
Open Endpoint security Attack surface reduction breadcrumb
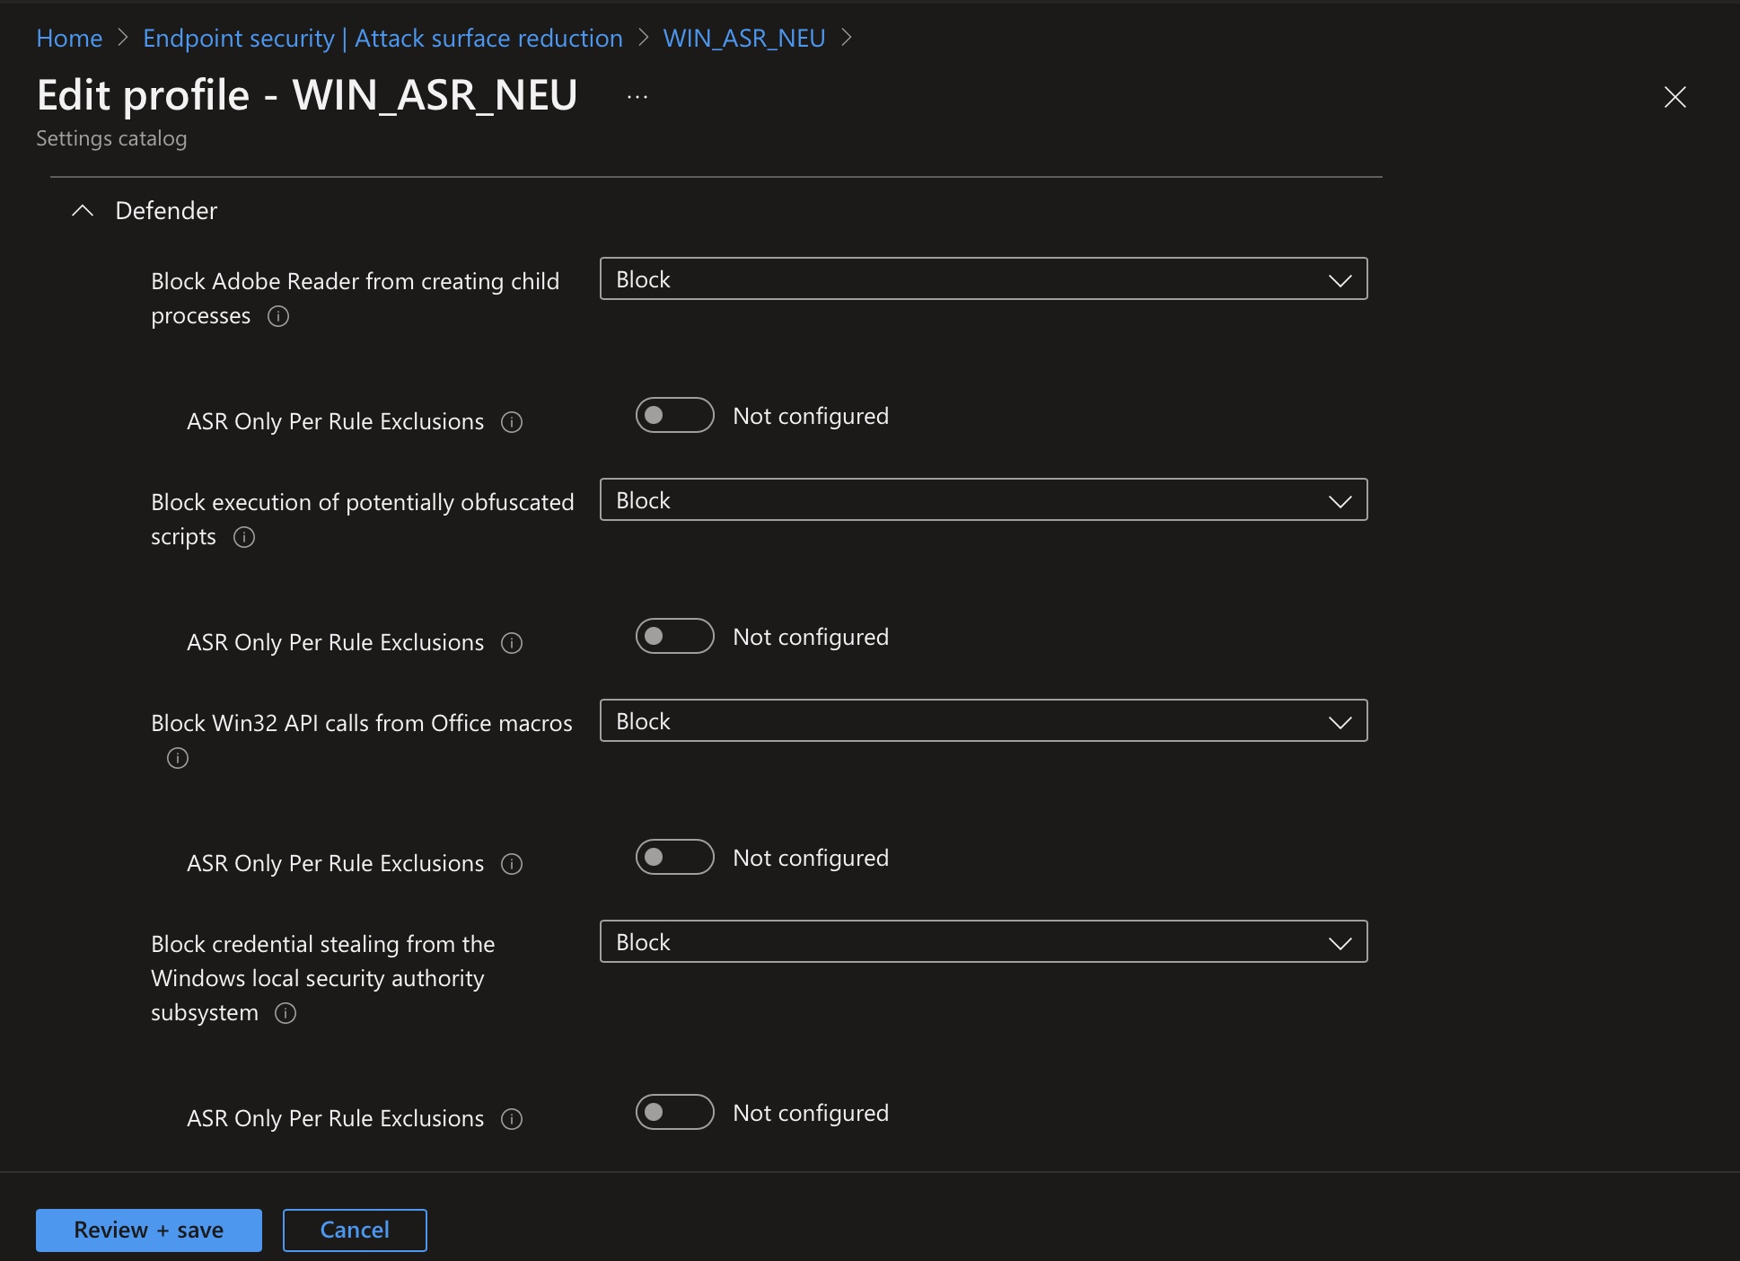[382, 39]
